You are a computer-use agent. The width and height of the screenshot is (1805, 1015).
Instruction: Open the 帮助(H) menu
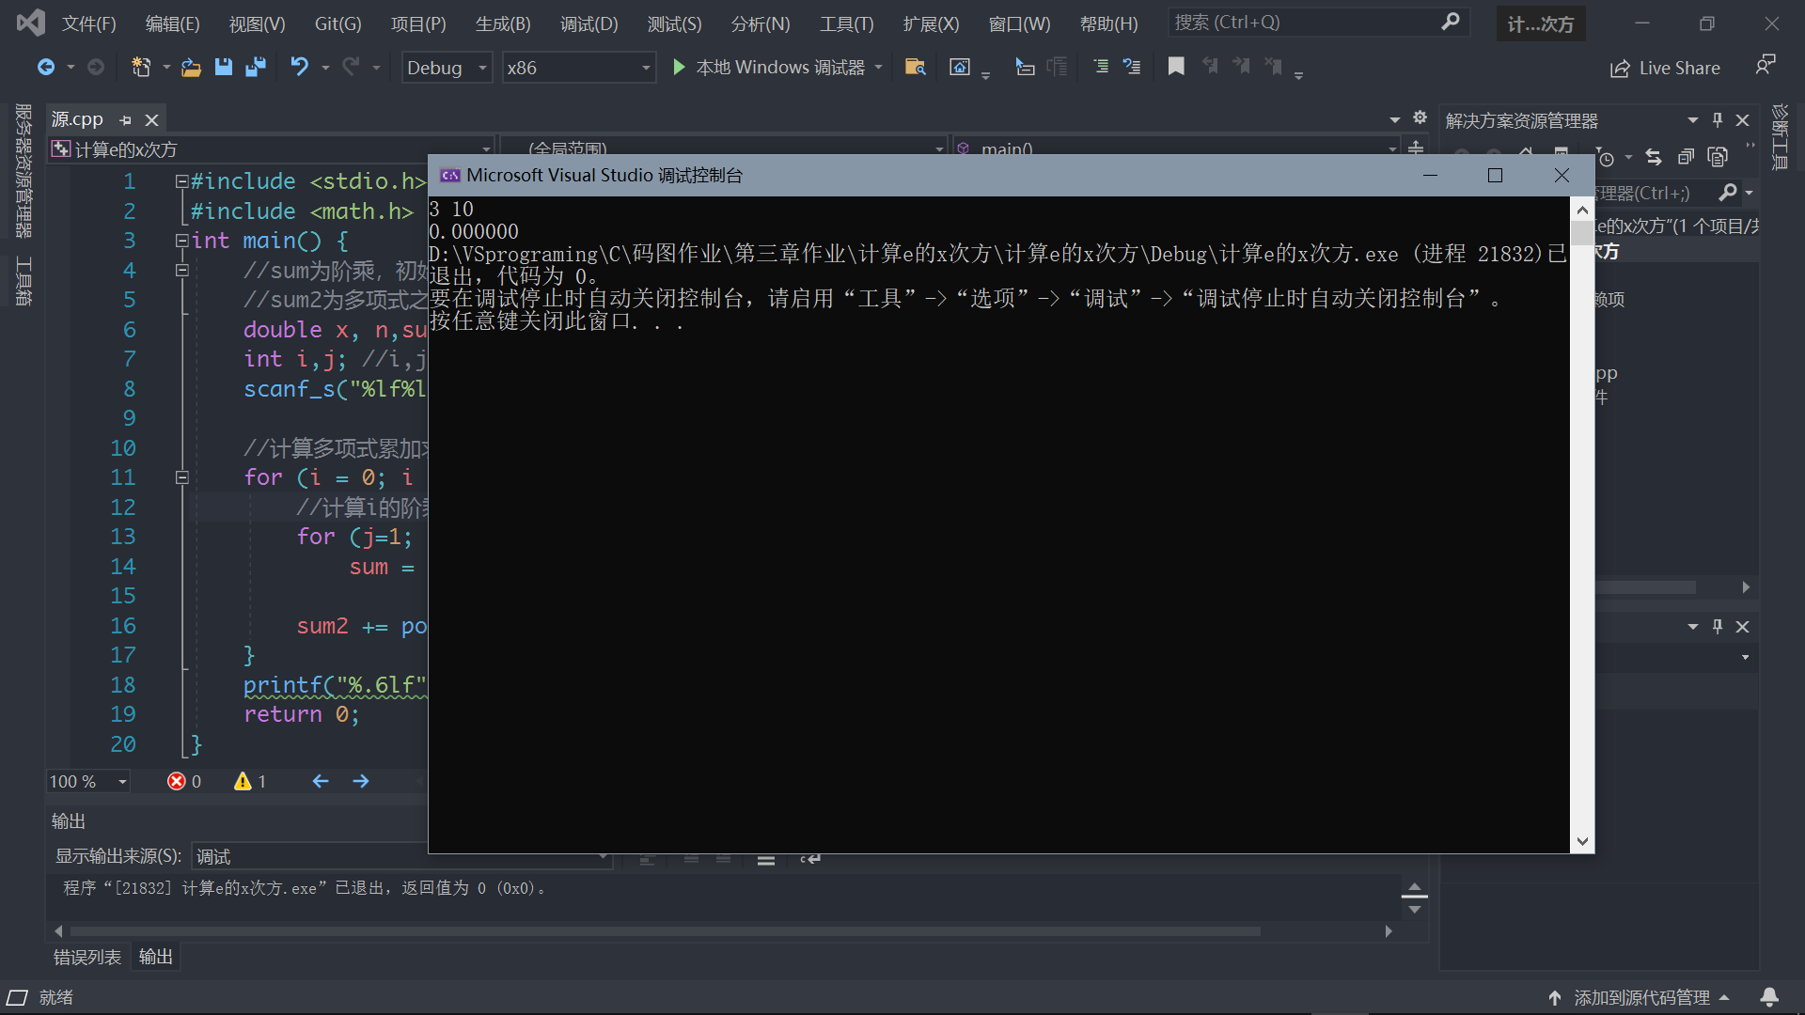(x=1108, y=23)
